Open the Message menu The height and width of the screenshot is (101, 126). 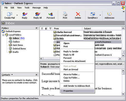coord(37,8)
